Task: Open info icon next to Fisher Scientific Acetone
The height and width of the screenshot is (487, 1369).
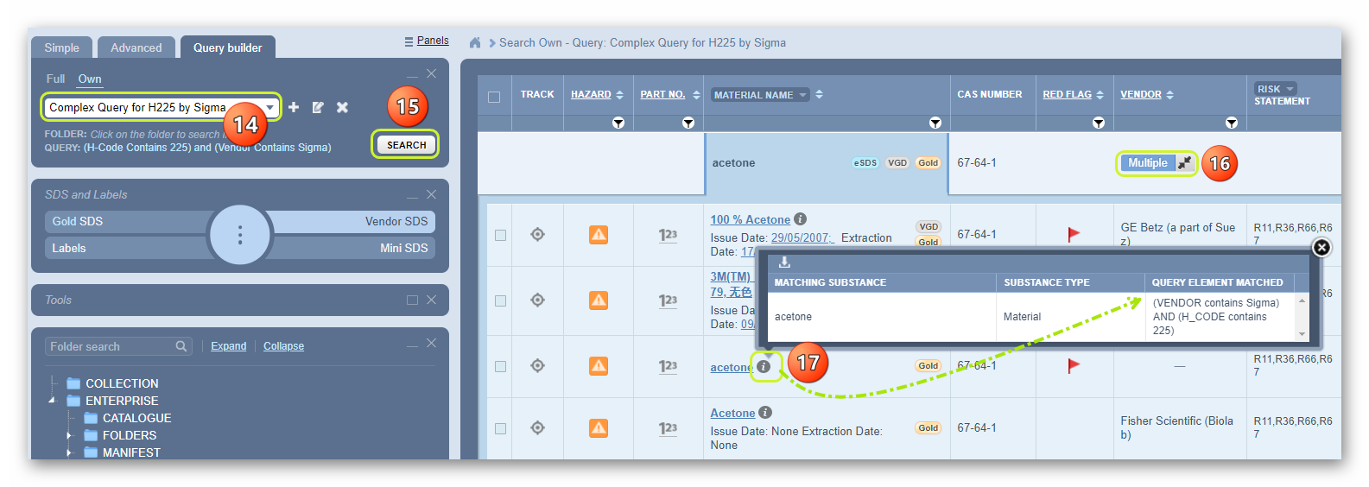Action: click(765, 413)
